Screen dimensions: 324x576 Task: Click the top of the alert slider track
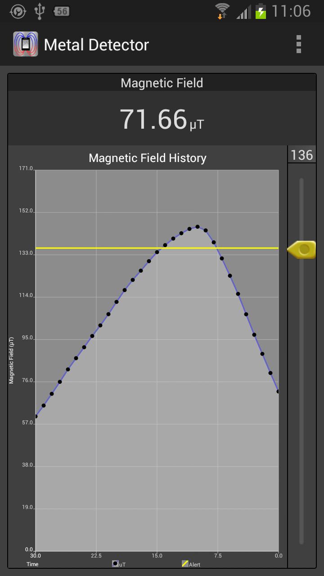click(301, 181)
